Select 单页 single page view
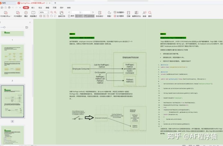This screenshot has width=223, height=146. click(71, 16)
